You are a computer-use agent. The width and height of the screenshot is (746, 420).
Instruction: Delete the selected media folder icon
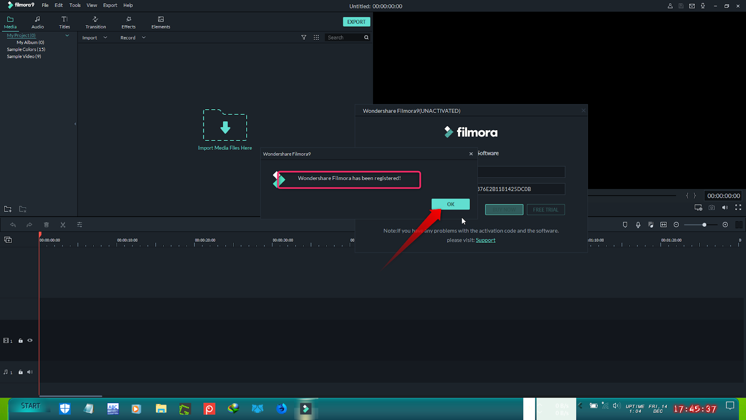tap(23, 209)
